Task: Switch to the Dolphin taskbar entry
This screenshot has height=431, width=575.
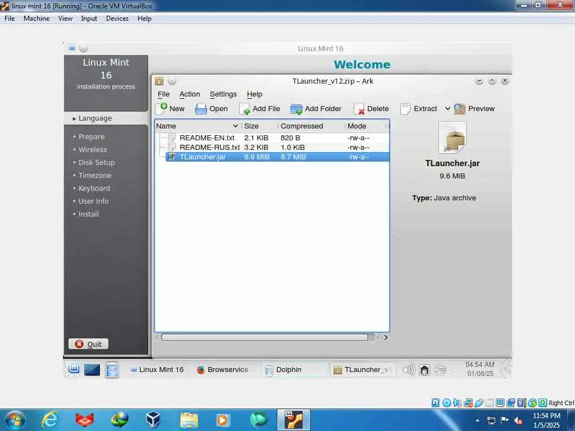Action: pos(293,369)
